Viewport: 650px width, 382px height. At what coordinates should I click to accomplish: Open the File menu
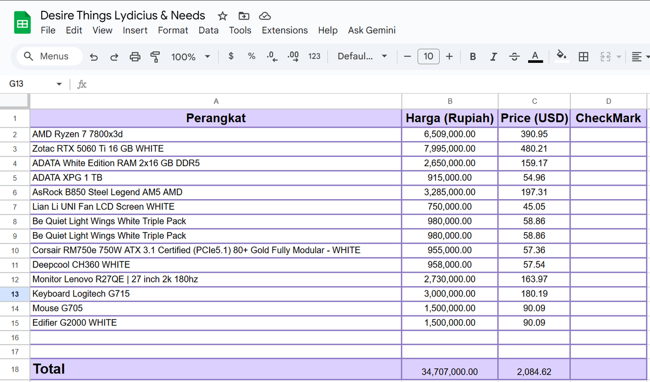(48, 30)
